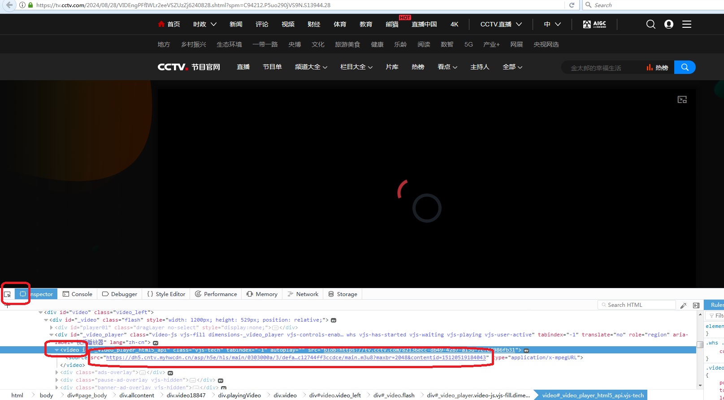Click the Search HTML field

click(637, 305)
